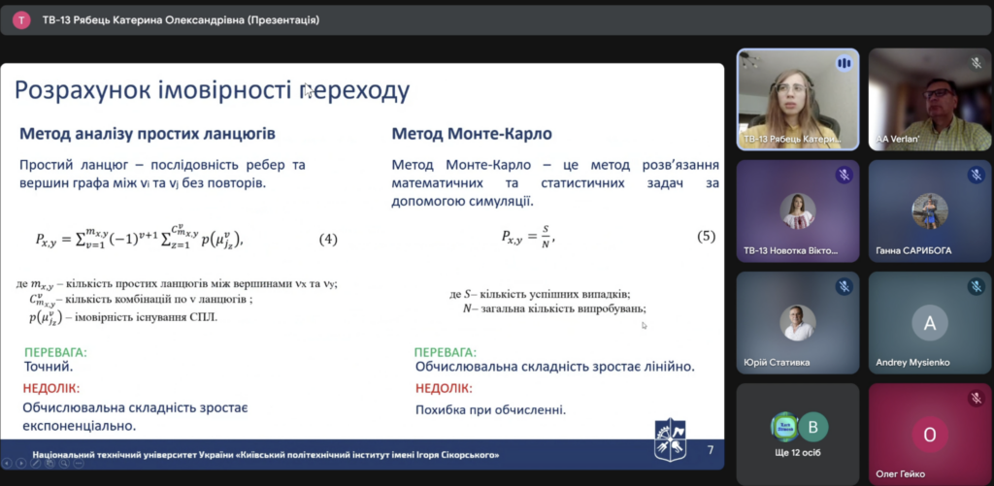The height and width of the screenshot is (486, 994).
Task: Open the slideshow pen tool
Action: [36, 463]
